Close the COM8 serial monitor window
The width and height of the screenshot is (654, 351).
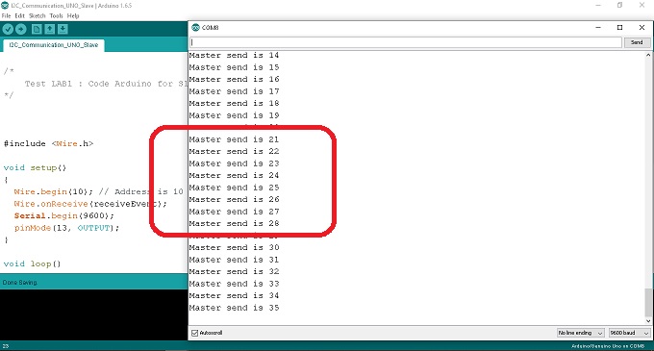coord(641,28)
